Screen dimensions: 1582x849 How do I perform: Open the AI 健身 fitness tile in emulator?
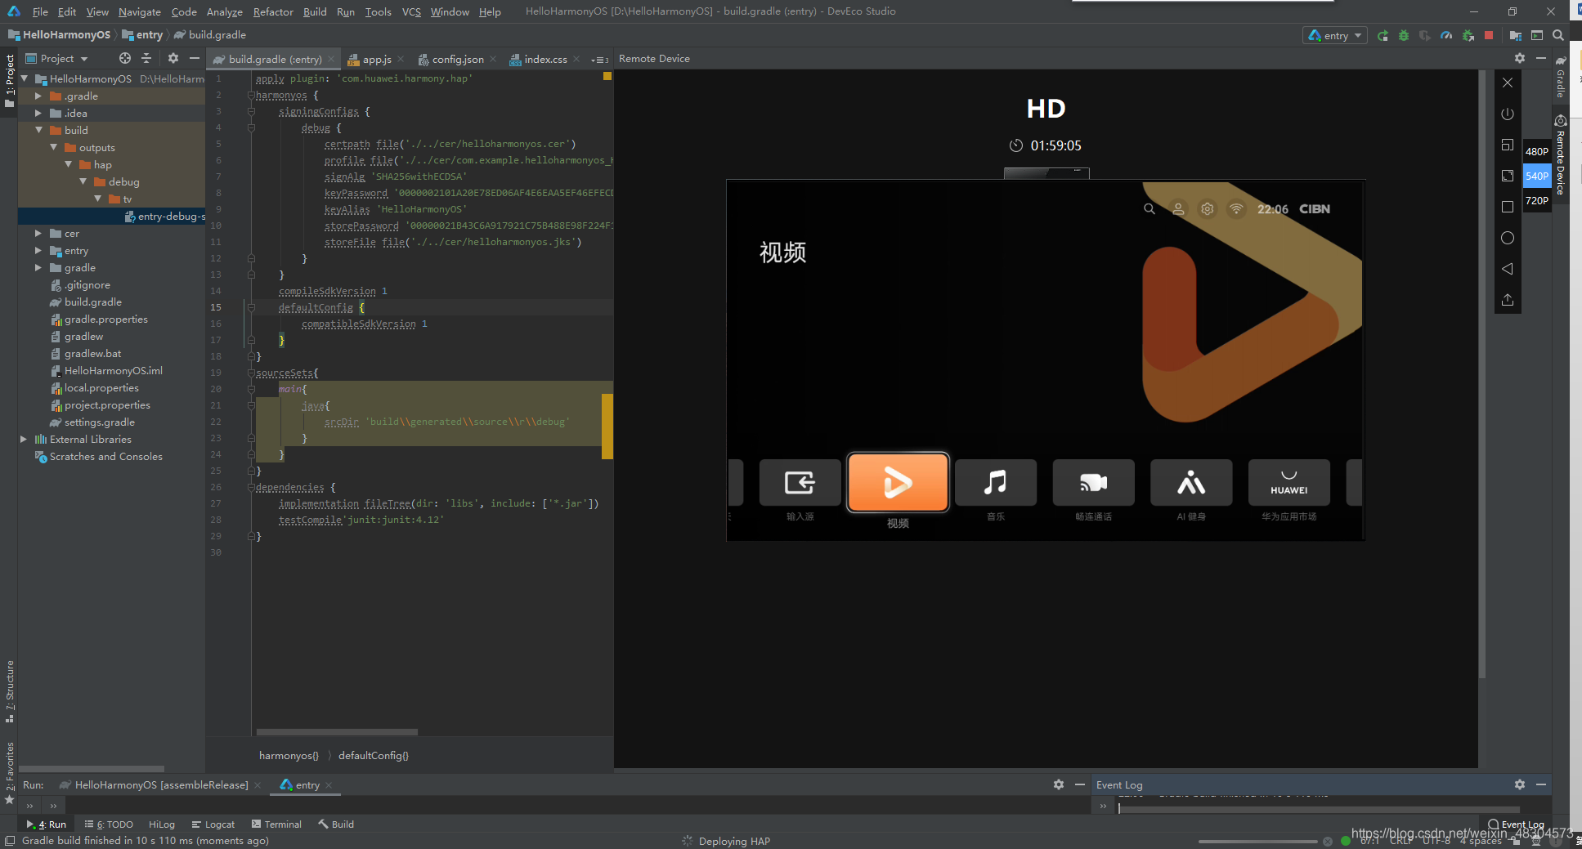click(x=1191, y=482)
